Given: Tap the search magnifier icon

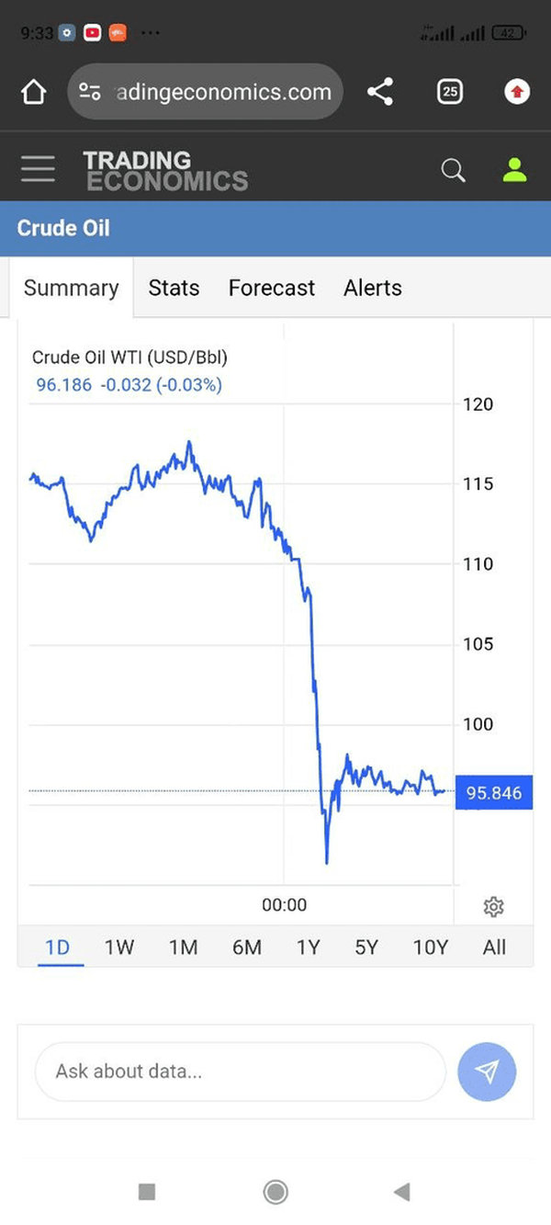Looking at the screenshot, I should [x=453, y=170].
